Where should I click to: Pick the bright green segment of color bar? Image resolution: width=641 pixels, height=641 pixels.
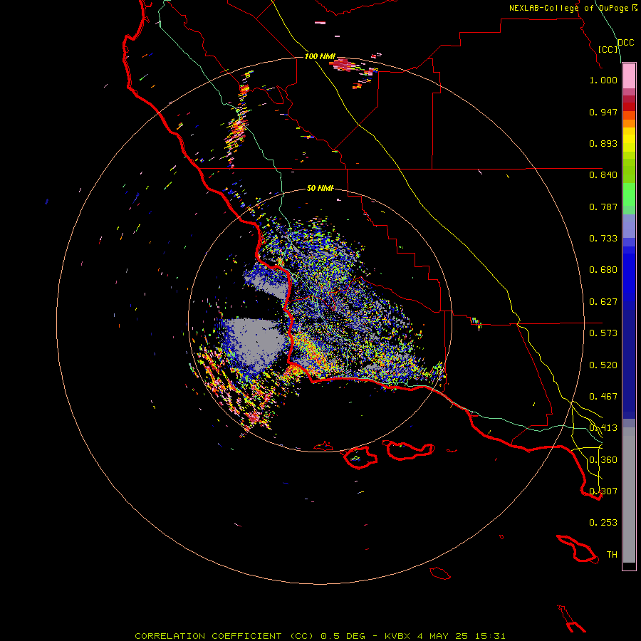pyautogui.click(x=629, y=194)
